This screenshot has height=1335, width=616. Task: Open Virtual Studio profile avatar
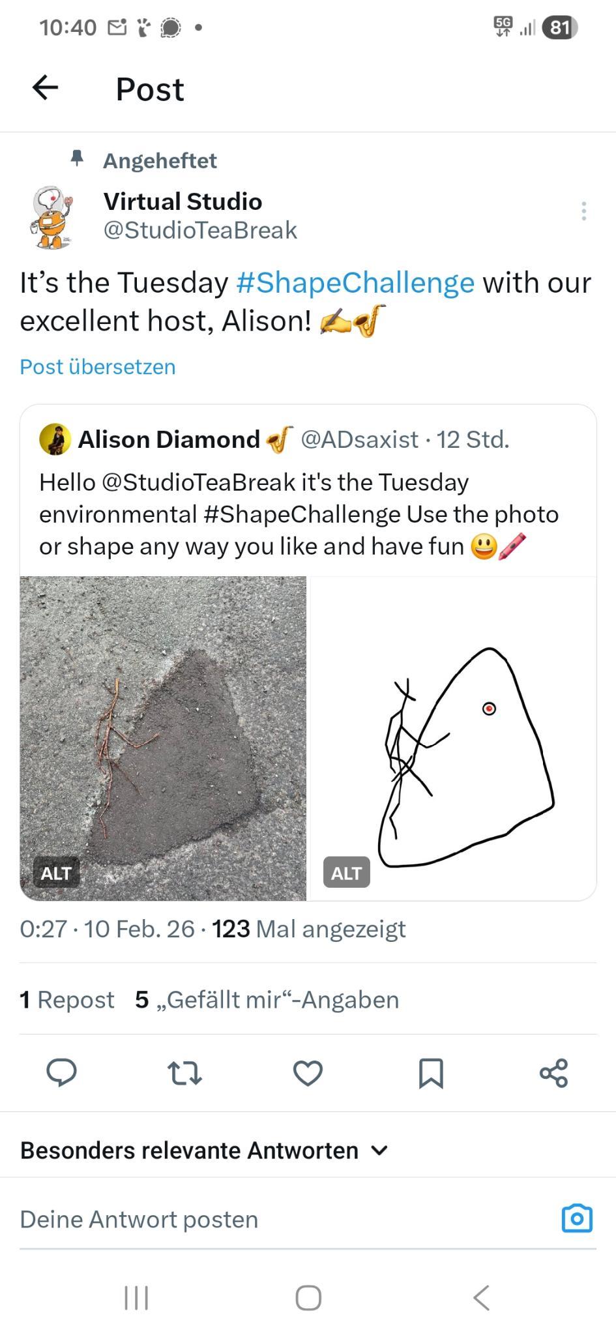52,216
